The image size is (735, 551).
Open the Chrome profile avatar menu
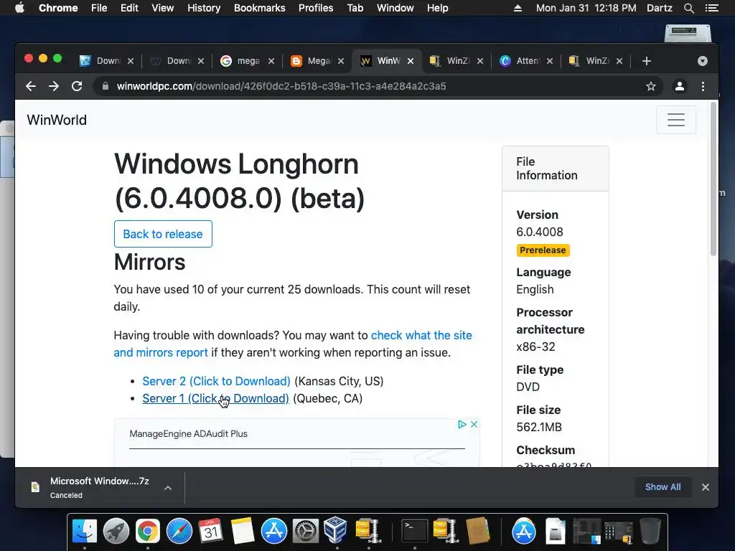point(679,86)
